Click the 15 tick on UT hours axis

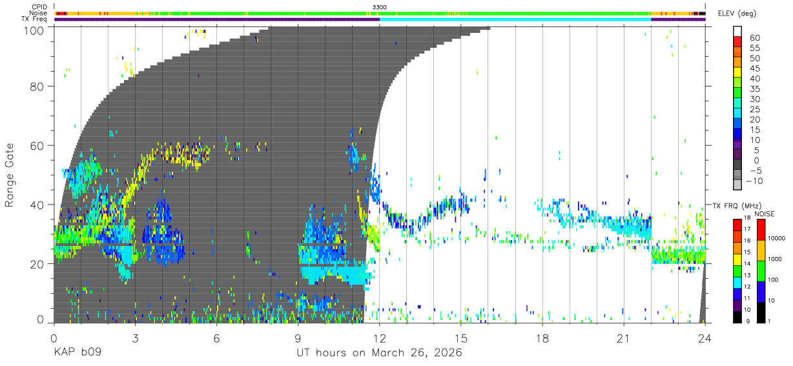tap(461, 338)
